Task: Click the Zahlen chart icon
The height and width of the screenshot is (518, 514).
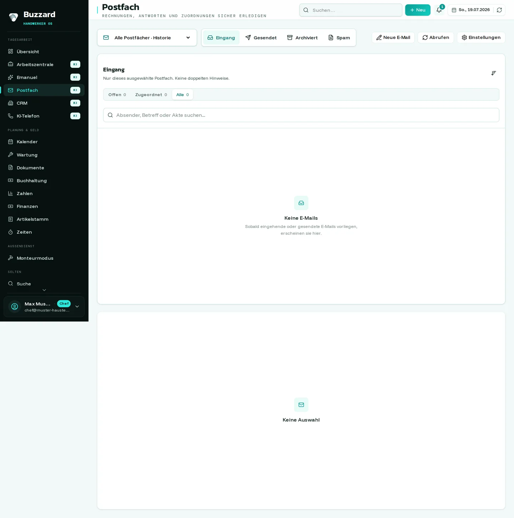Action: (11, 193)
